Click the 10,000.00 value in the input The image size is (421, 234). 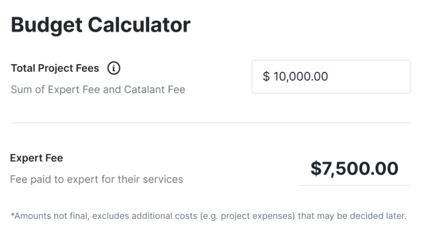coord(301,76)
